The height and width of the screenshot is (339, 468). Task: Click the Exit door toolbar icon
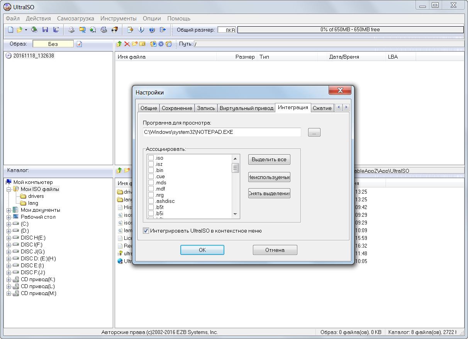pyautogui.click(x=163, y=30)
